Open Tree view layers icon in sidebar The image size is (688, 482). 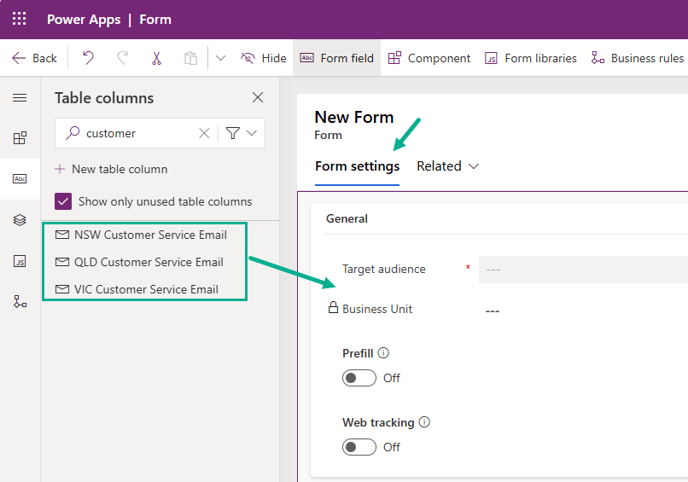(x=20, y=220)
